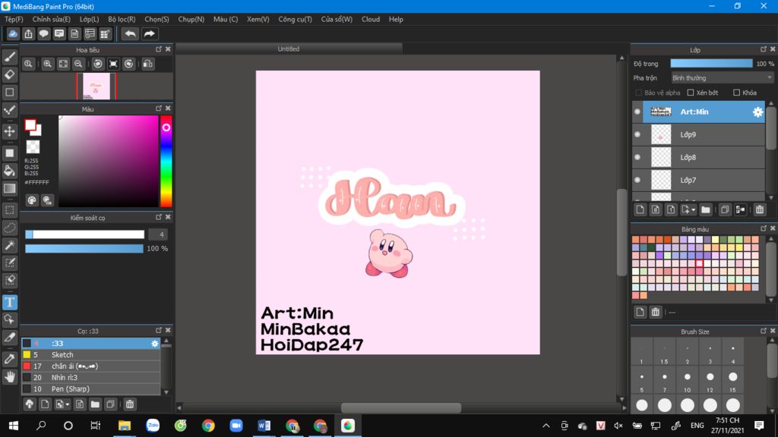
Task: Open File Explorer from the taskbar
Action: click(124, 426)
